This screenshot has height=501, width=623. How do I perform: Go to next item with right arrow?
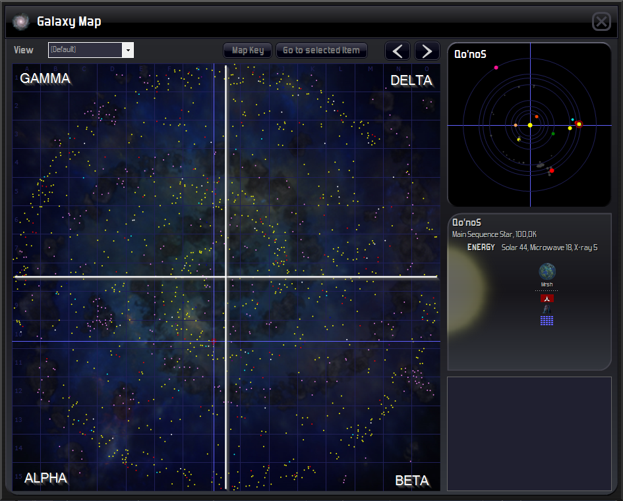pyautogui.click(x=427, y=51)
